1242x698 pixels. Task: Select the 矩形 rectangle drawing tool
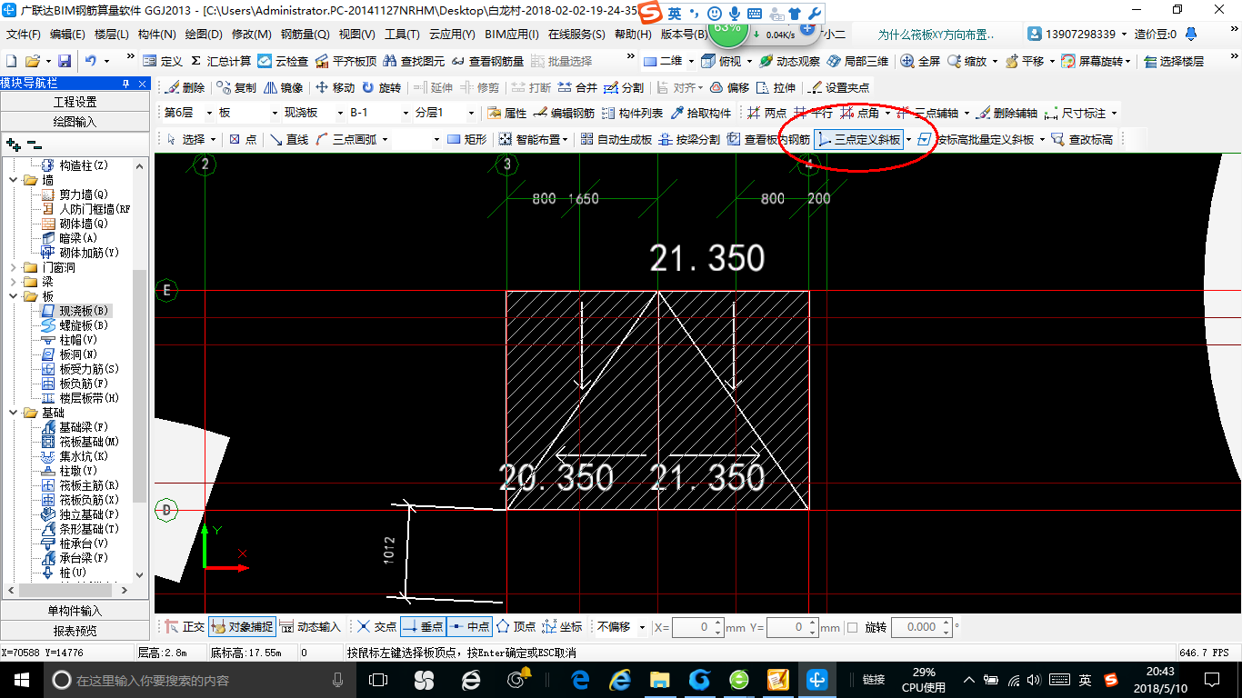coord(467,139)
